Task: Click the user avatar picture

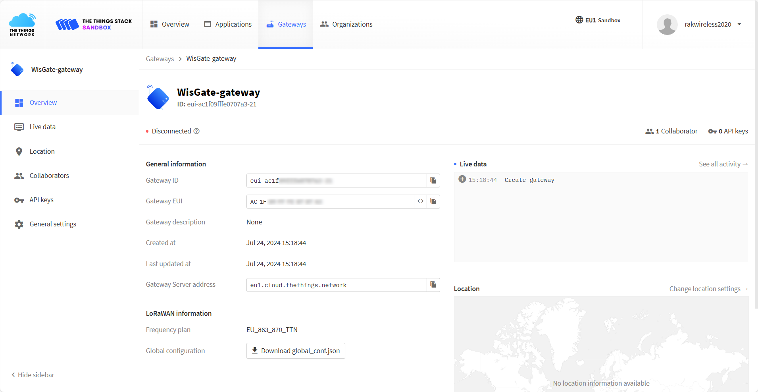Action: tap(667, 25)
